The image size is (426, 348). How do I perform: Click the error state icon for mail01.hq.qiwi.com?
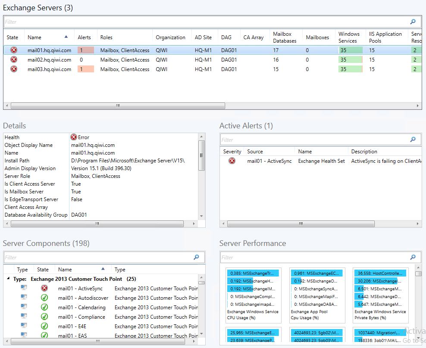(x=14, y=50)
